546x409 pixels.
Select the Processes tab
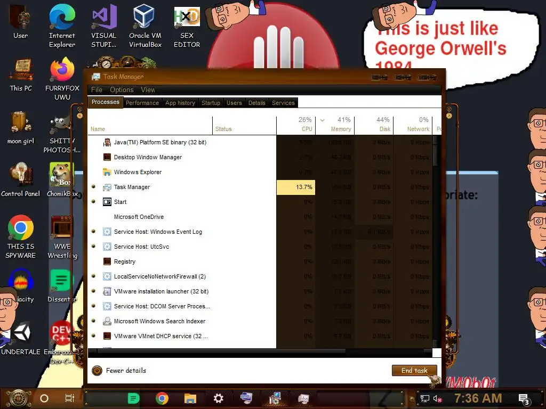(105, 102)
